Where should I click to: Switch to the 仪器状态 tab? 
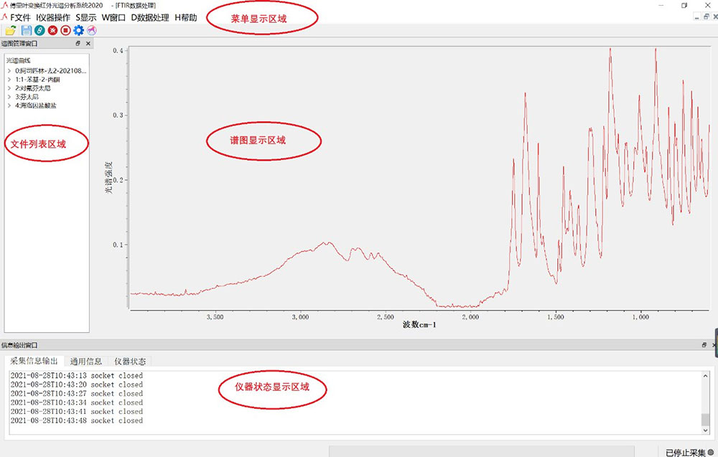click(x=130, y=362)
